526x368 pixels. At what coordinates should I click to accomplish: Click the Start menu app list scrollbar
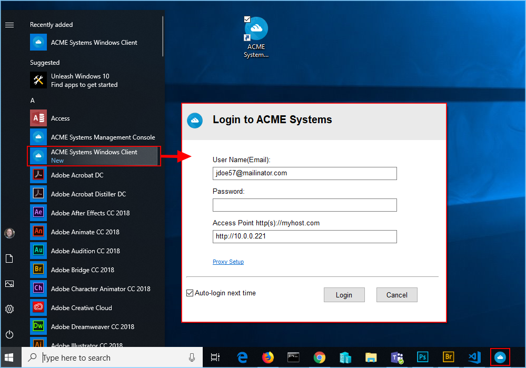163,36
